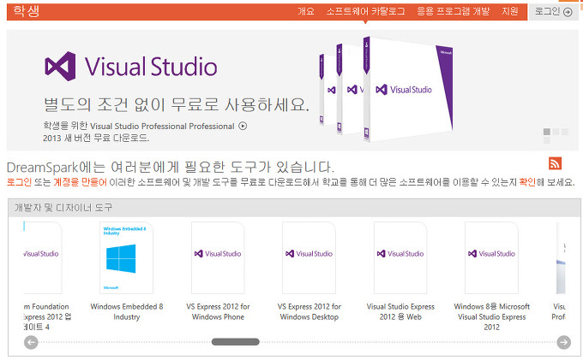Screen dimensions: 583x360
Task: Click the 계정을 만들어 link
Action: click(x=80, y=182)
